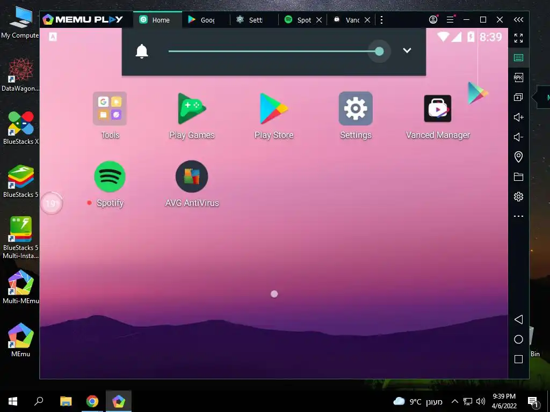The width and height of the screenshot is (550, 412).
Task: Switch to the Home tab
Action: [x=157, y=20]
